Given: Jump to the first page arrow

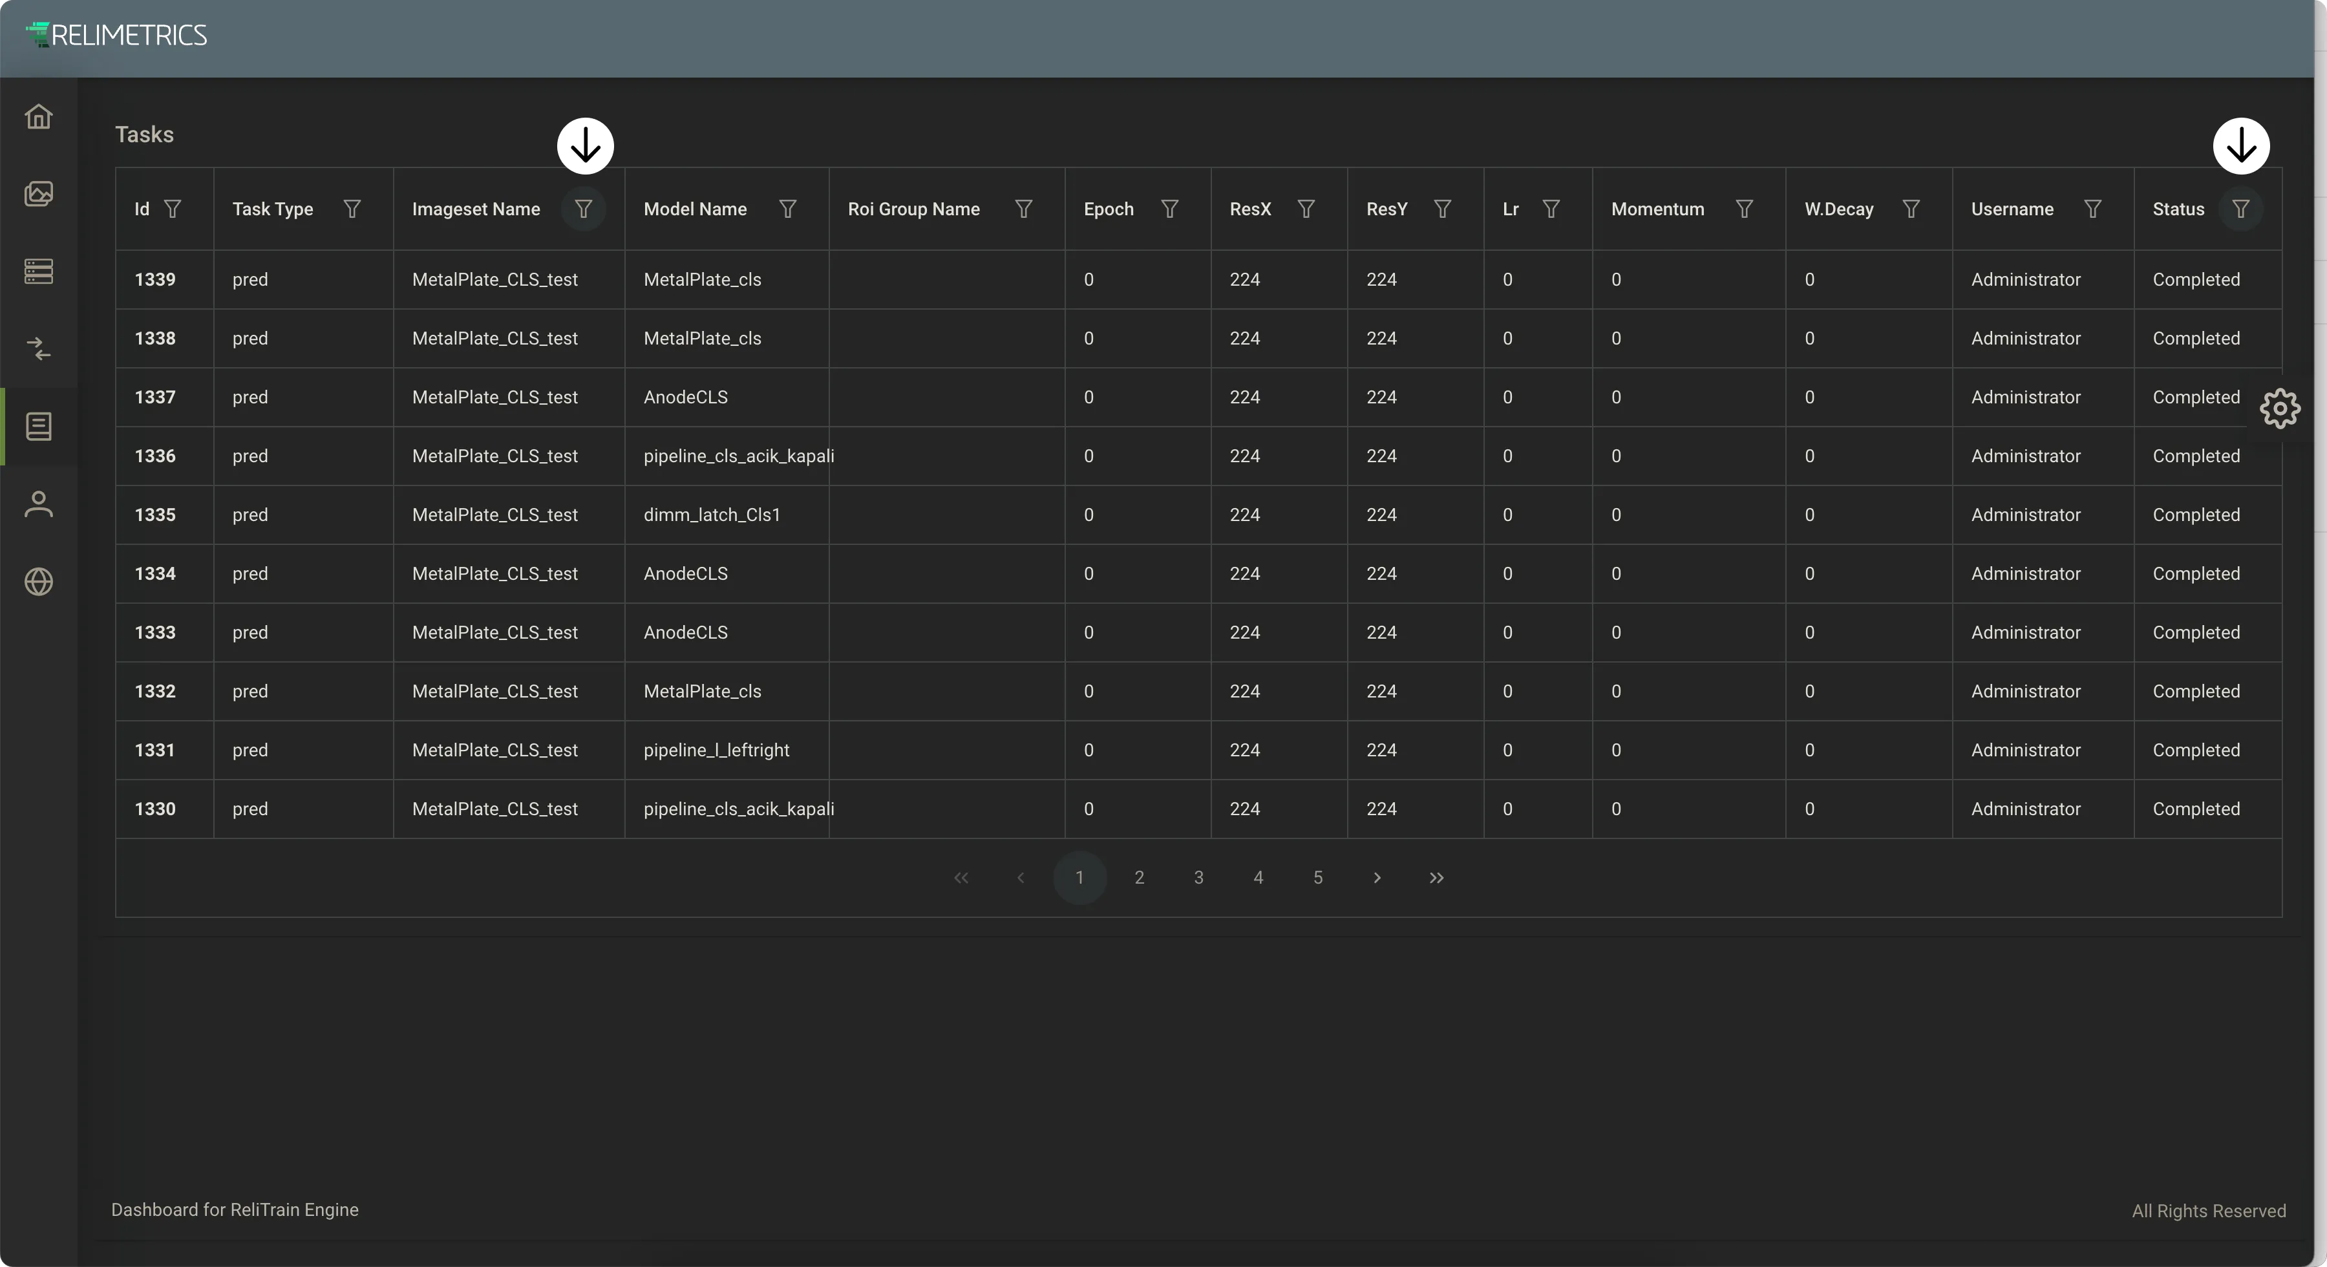Looking at the screenshot, I should (x=961, y=877).
